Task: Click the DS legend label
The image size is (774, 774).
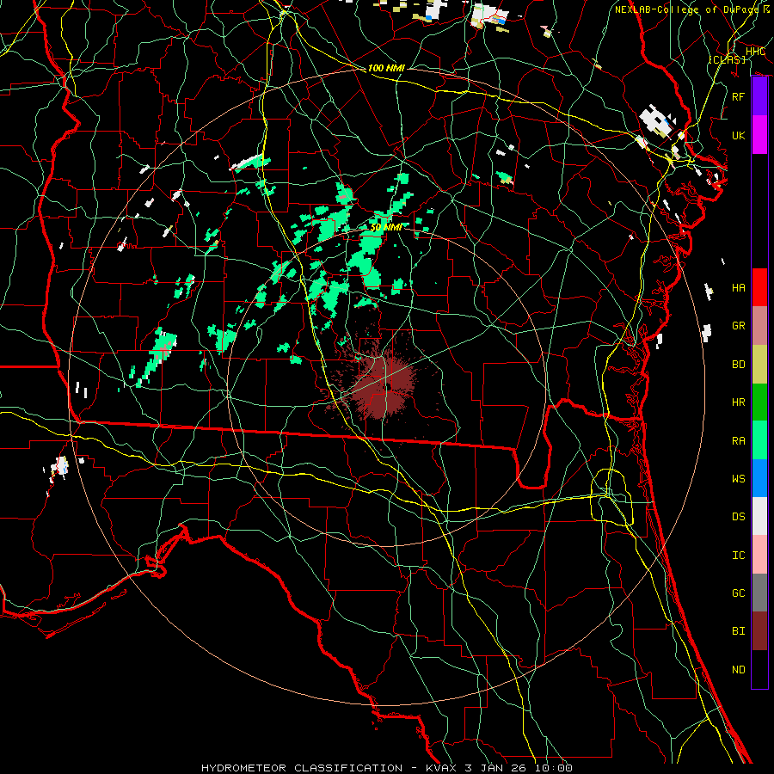Action: pyautogui.click(x=738, y=517)
